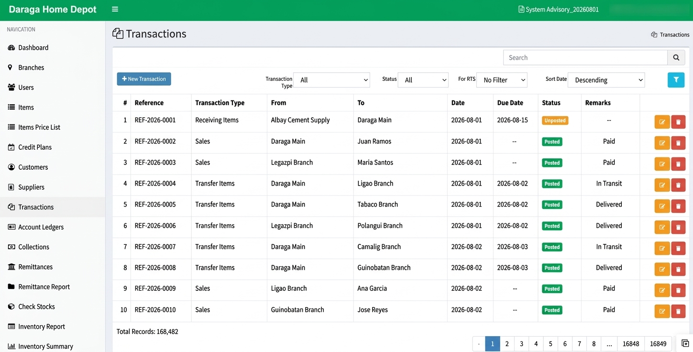Jump to page 16848
Screen dimensions: 693x352
(x=631, y=344)
